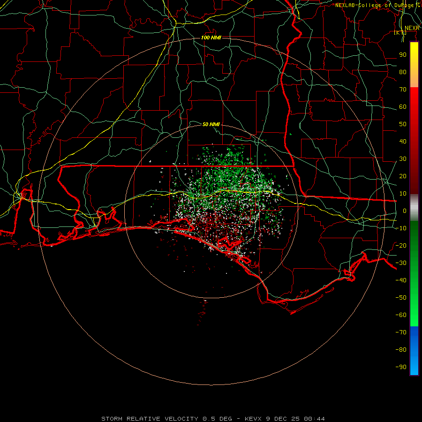Click the blue section of the velocity color bar
This screenshot has width=422, height=422.
(x=414, y=351)
